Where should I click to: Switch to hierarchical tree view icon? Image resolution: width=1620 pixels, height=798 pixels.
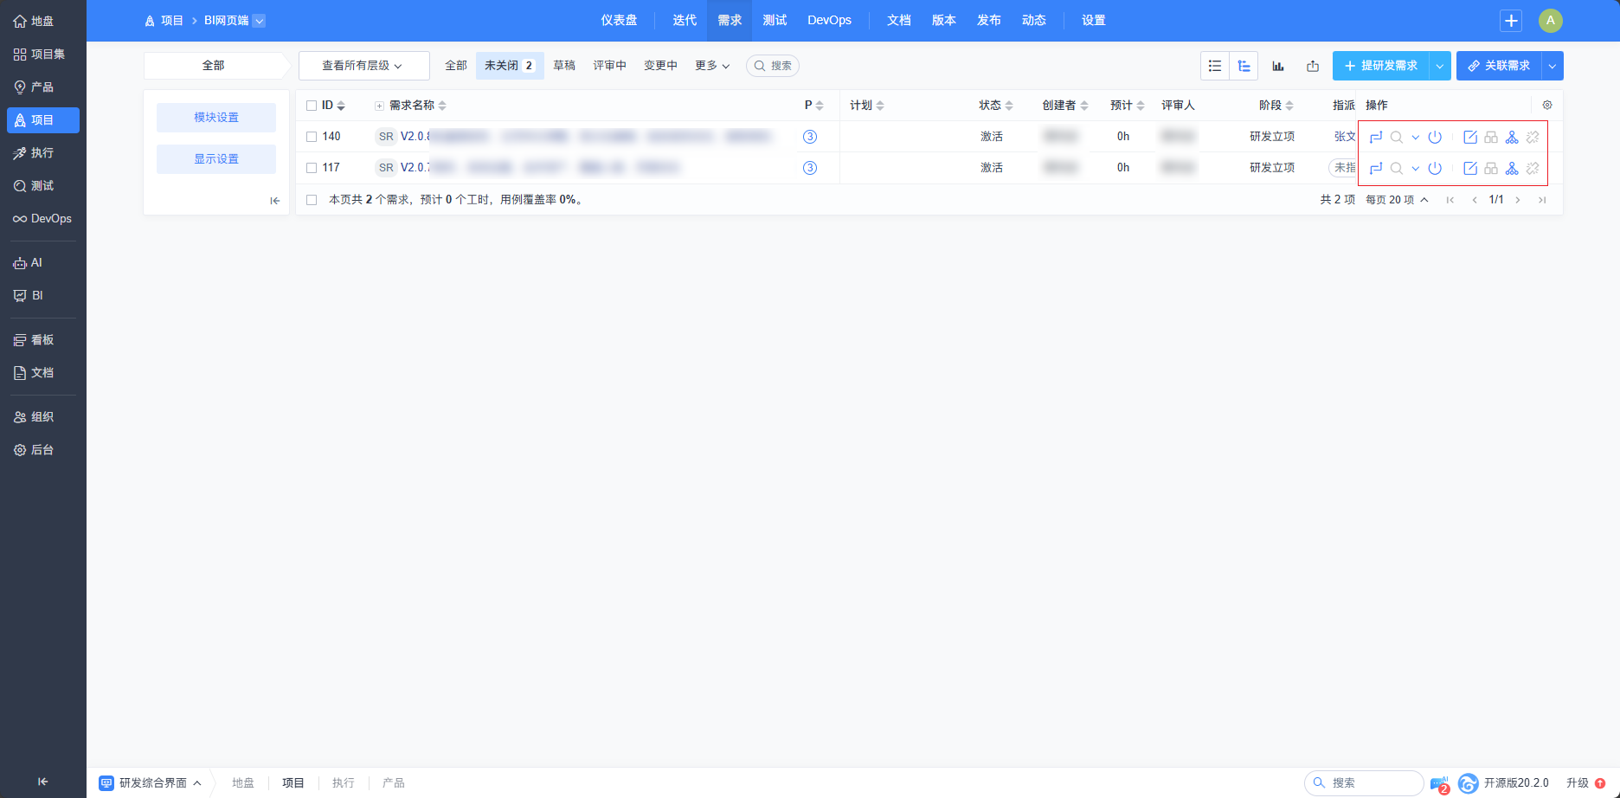(1244, 66)
